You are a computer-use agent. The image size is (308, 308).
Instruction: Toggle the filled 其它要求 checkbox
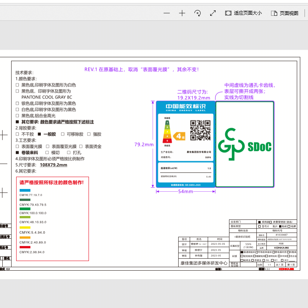(17, 122)
